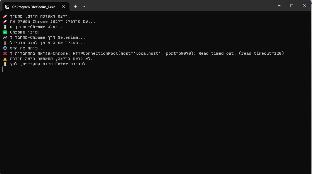Click the link chain emoji near Selenium
This screenshot has width=312, height=174.
point(5,37)
